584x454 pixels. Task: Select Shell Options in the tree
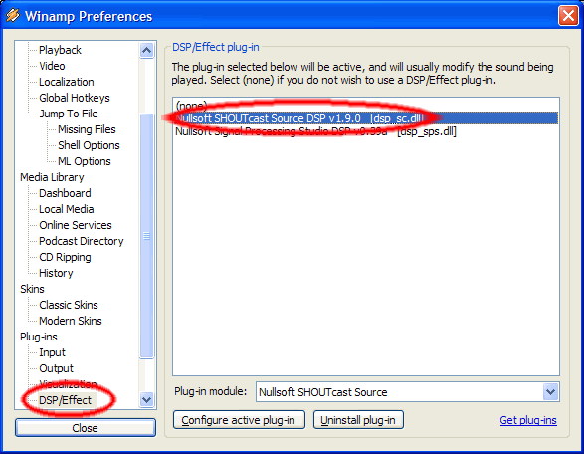[89, 145]
